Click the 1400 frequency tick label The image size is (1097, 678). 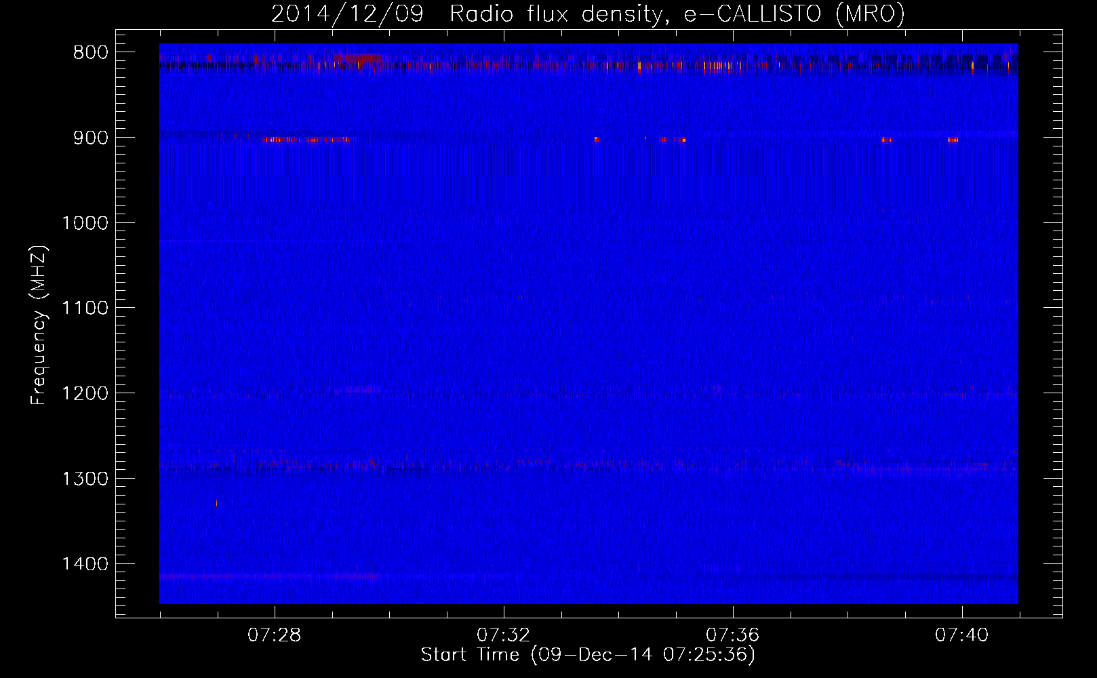pyautogui.click(x=85, y=564)
